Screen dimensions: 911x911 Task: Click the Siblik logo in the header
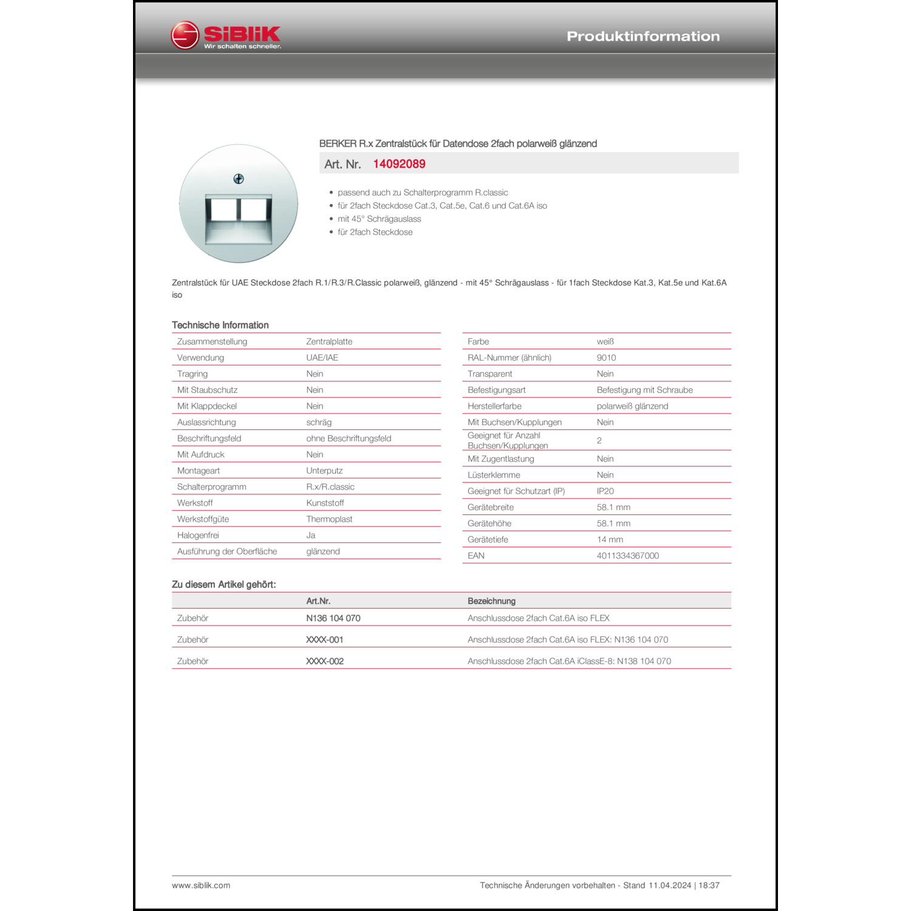point(226,35)
